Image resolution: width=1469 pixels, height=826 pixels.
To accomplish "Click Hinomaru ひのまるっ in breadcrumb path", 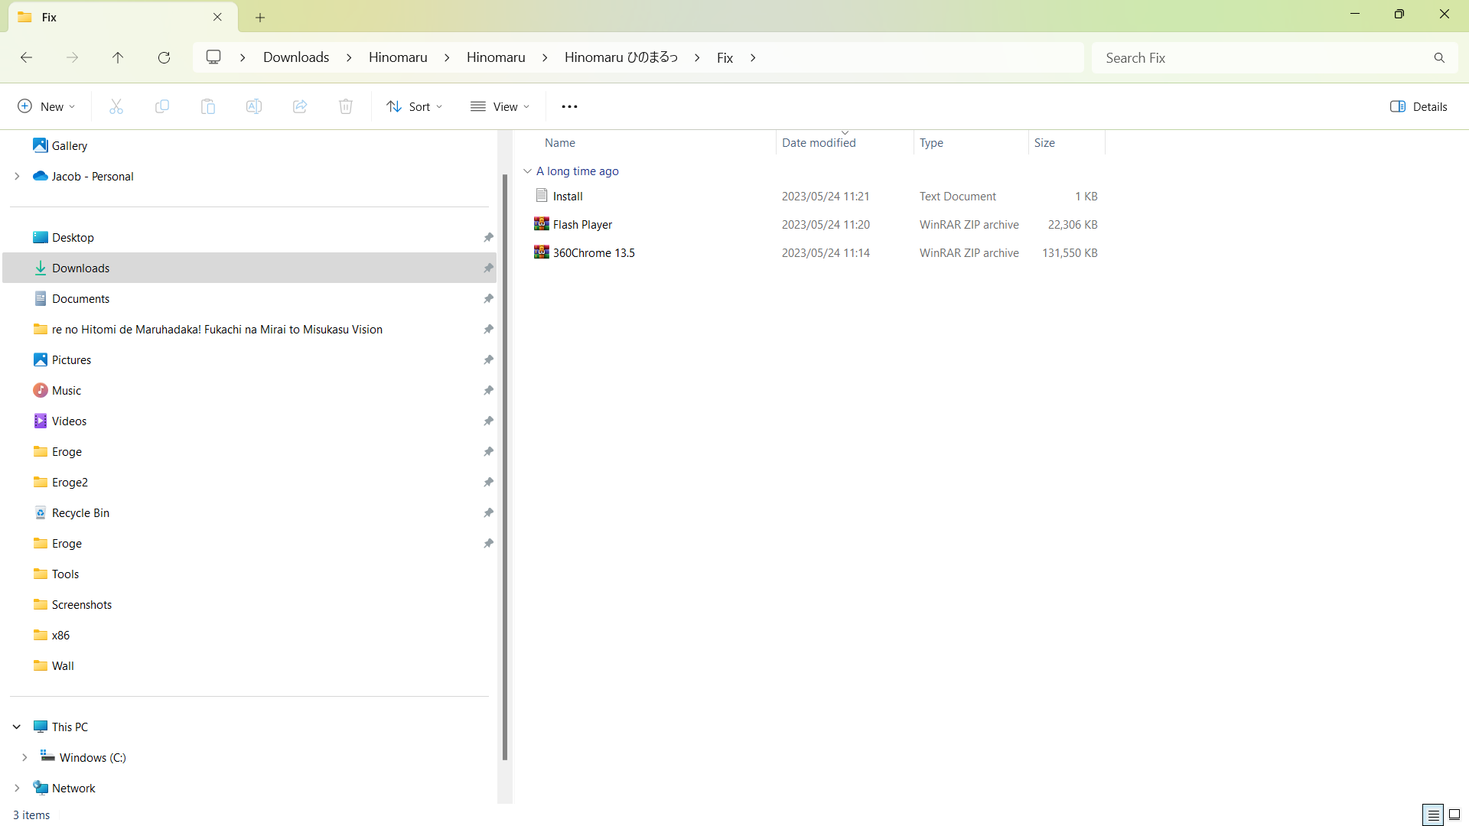I will [620, 57].
